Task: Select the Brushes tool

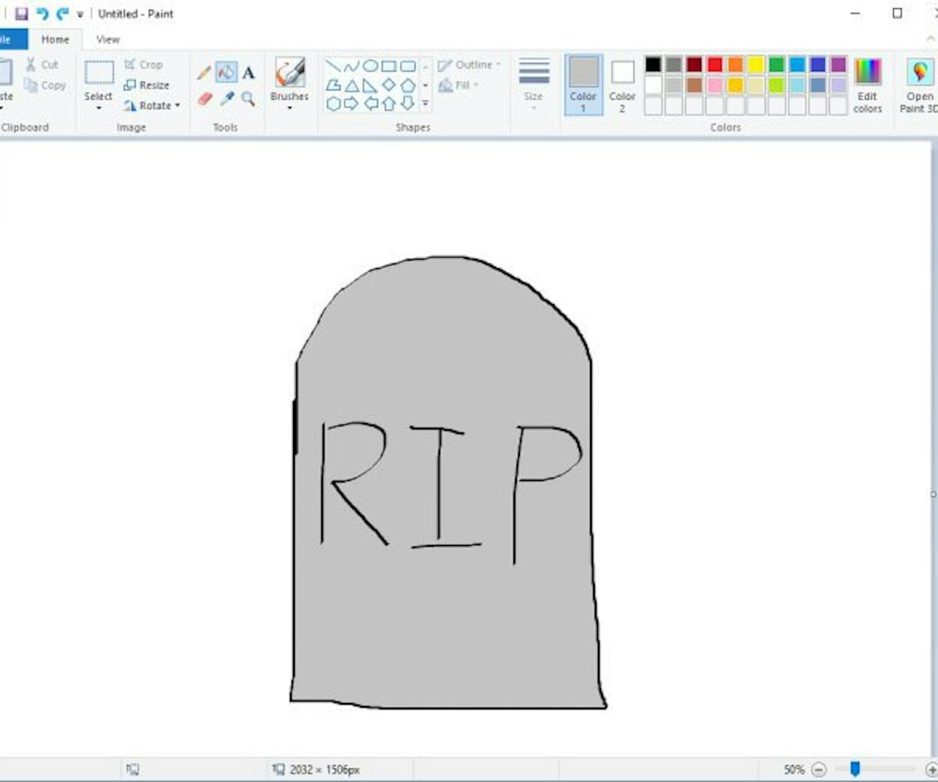Action: [290, 73]
